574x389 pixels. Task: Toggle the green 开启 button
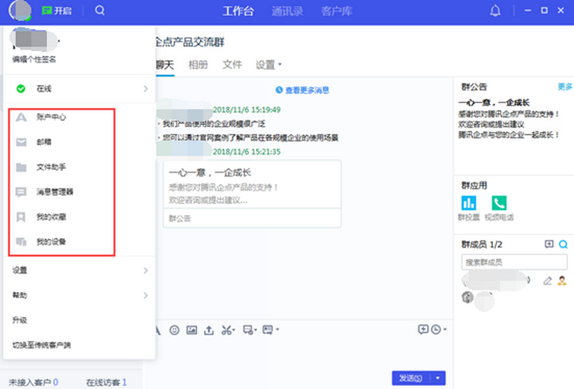coord(56,11)
